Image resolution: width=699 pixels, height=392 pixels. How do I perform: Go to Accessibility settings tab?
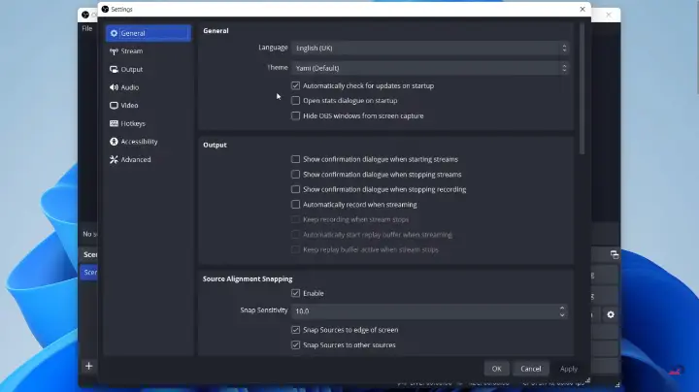coord(149,142)
